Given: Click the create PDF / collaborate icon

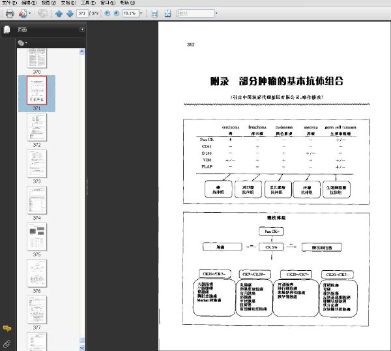Looking at the screenshot, I should [23, 14].
